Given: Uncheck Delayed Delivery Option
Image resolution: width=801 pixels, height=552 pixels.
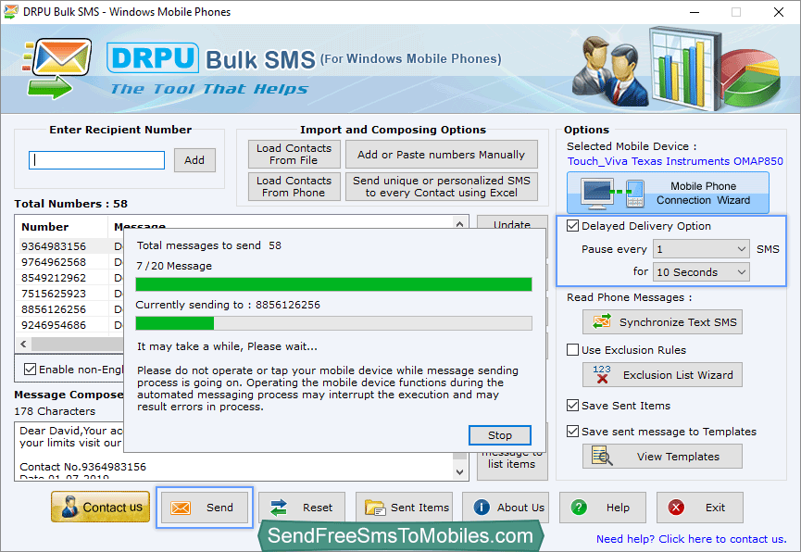Looking at the screenshot, I should (572, 225).
